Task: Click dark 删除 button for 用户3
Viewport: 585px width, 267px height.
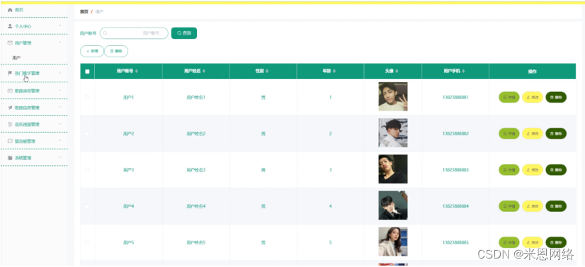Action: coord(556,170)
